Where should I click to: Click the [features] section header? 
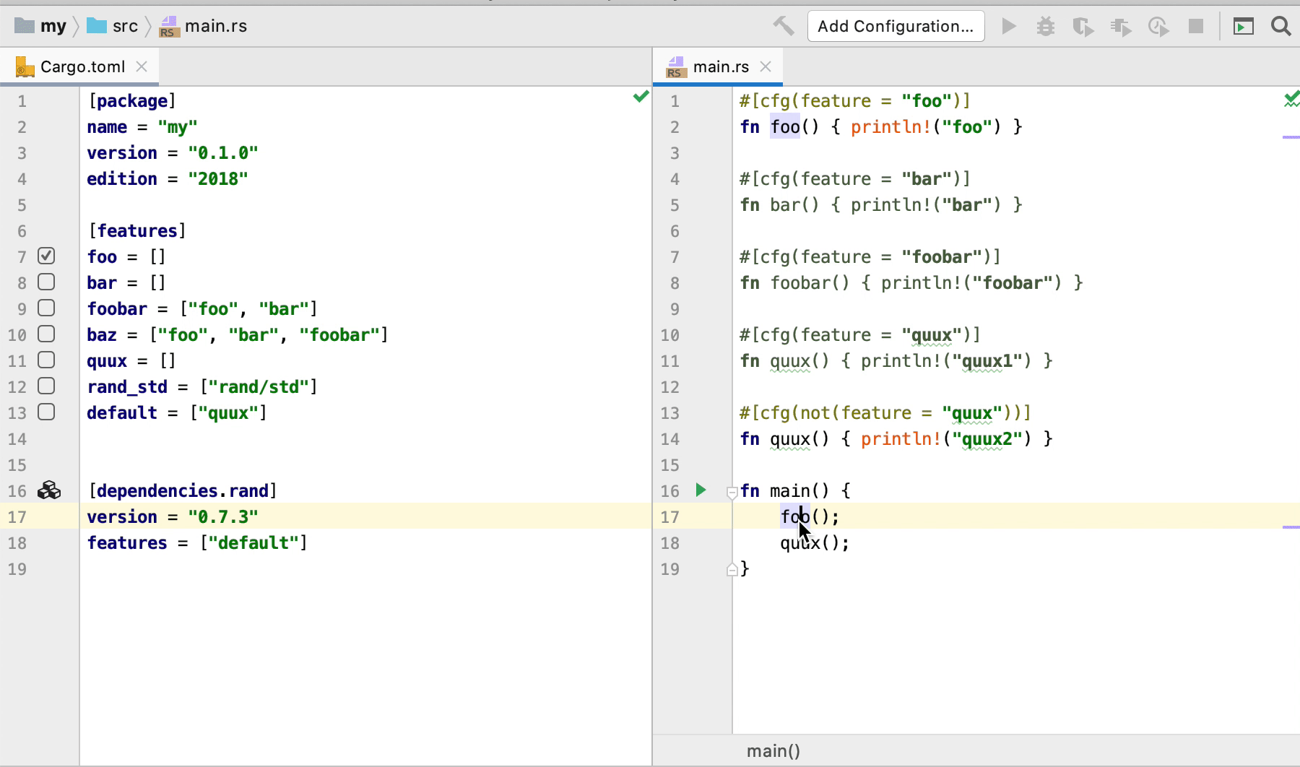click(x=136, y=231)
